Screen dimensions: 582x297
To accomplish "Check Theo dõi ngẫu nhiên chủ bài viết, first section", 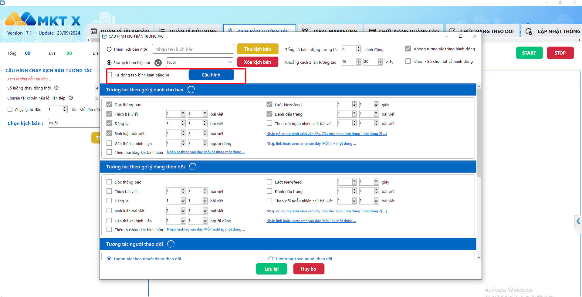I will pos(269,123).
